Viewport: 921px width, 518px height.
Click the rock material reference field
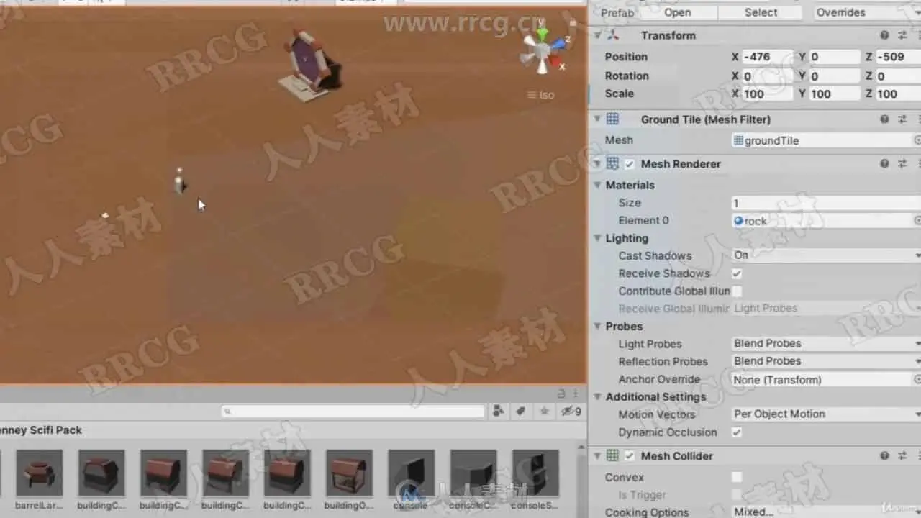pos(822,221)
